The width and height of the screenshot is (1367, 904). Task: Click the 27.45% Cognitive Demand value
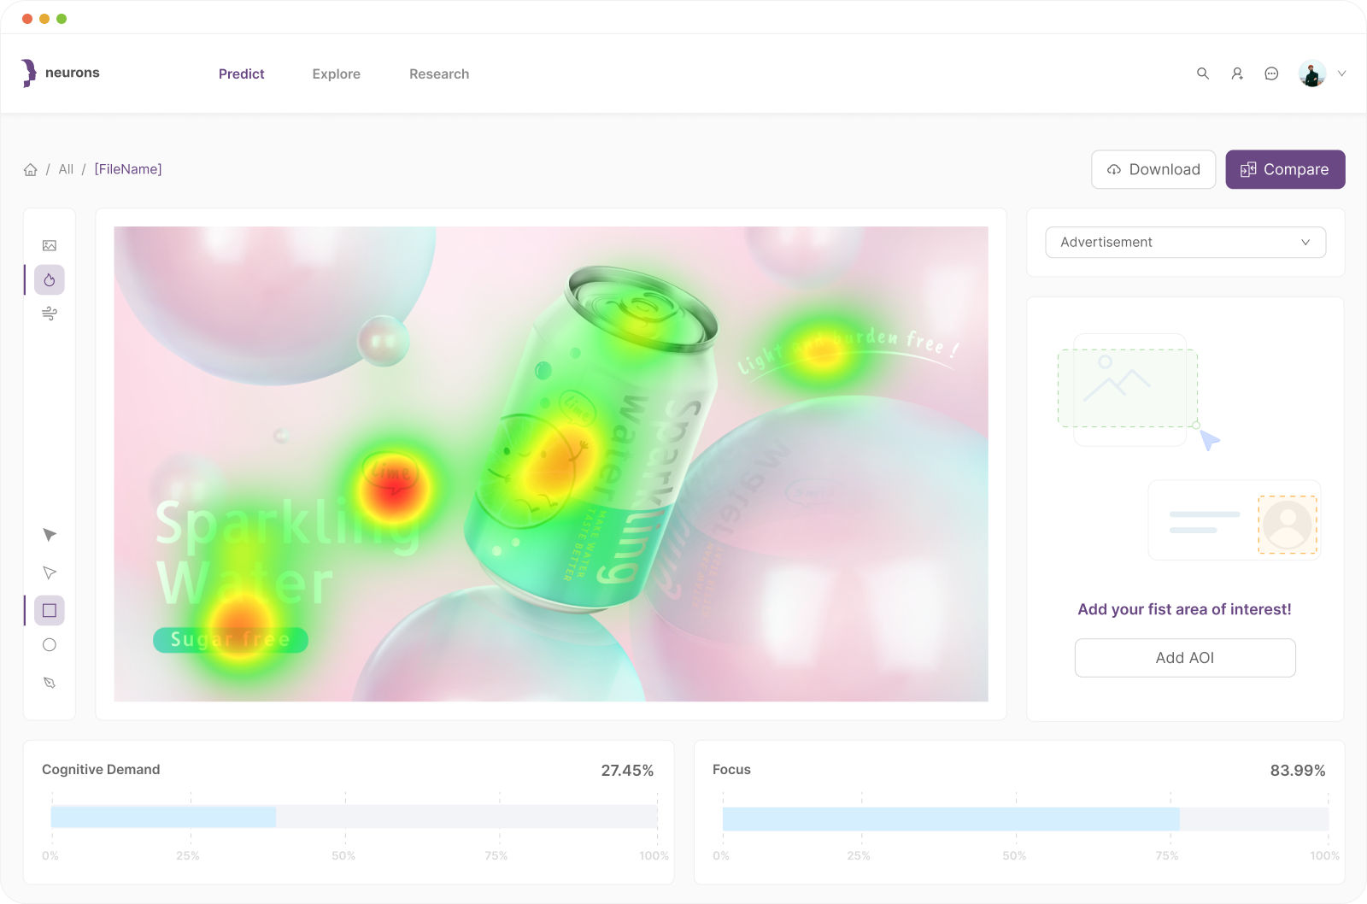point(627,771)
